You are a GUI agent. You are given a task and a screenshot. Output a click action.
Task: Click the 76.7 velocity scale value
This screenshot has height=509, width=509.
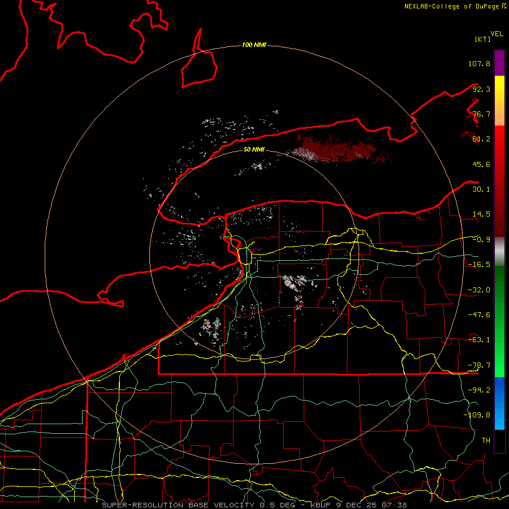coord(481,114)
